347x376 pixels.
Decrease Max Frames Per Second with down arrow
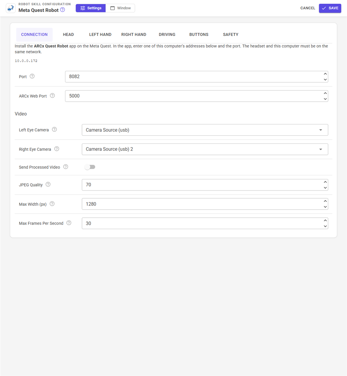pyautogui.click(x=325, y=226)
